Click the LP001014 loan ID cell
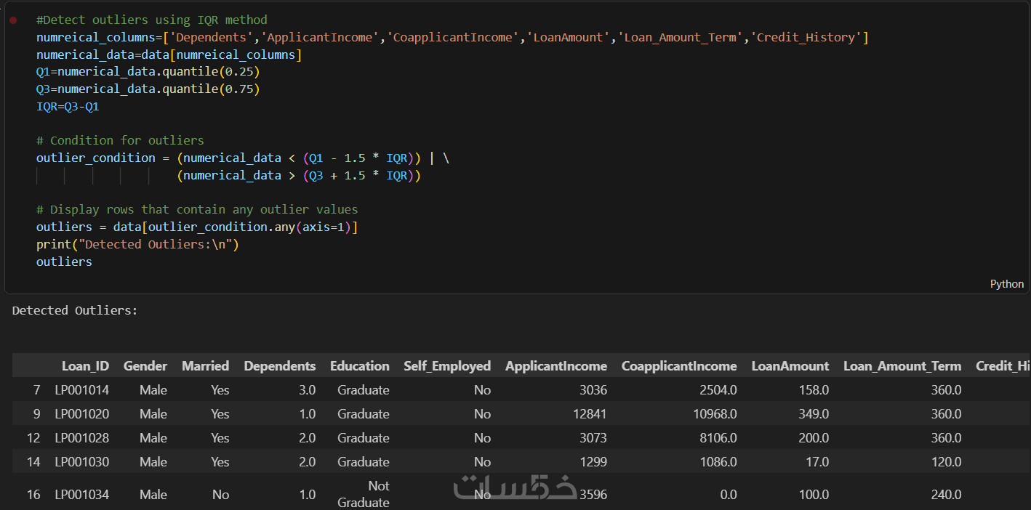This screenshot has width=1031, height=510. (82, 390)
